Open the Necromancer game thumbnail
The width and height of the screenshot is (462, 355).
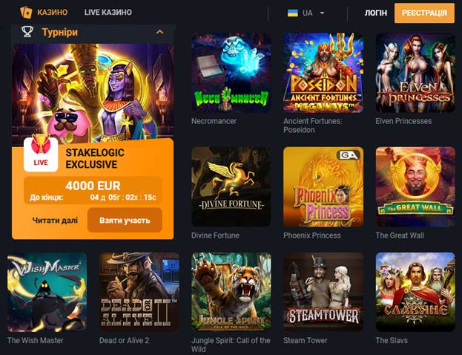click(x=231, y=73)
